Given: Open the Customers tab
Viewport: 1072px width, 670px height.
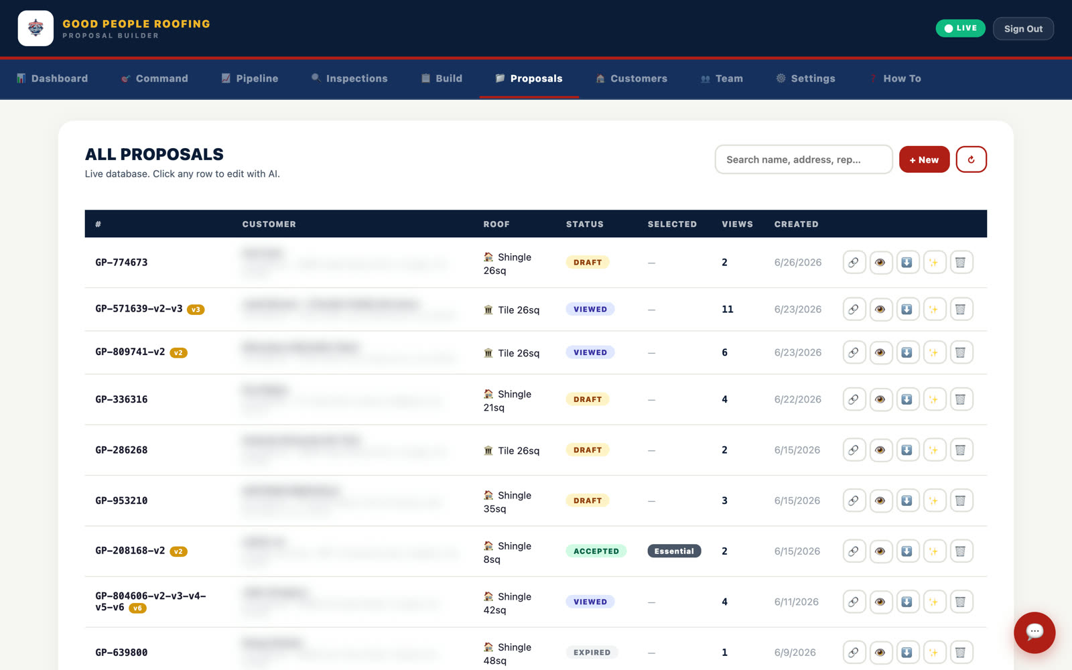Looking at the screenshot, I should tap(631, 78).
